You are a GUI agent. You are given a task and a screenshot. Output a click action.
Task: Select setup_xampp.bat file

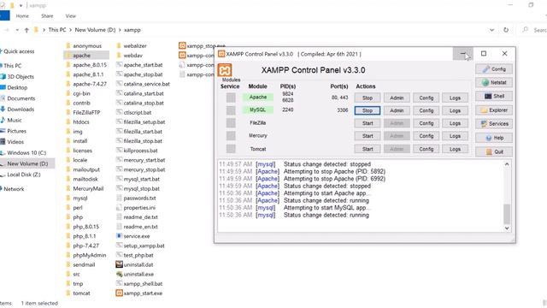click(x=140, y=246)
